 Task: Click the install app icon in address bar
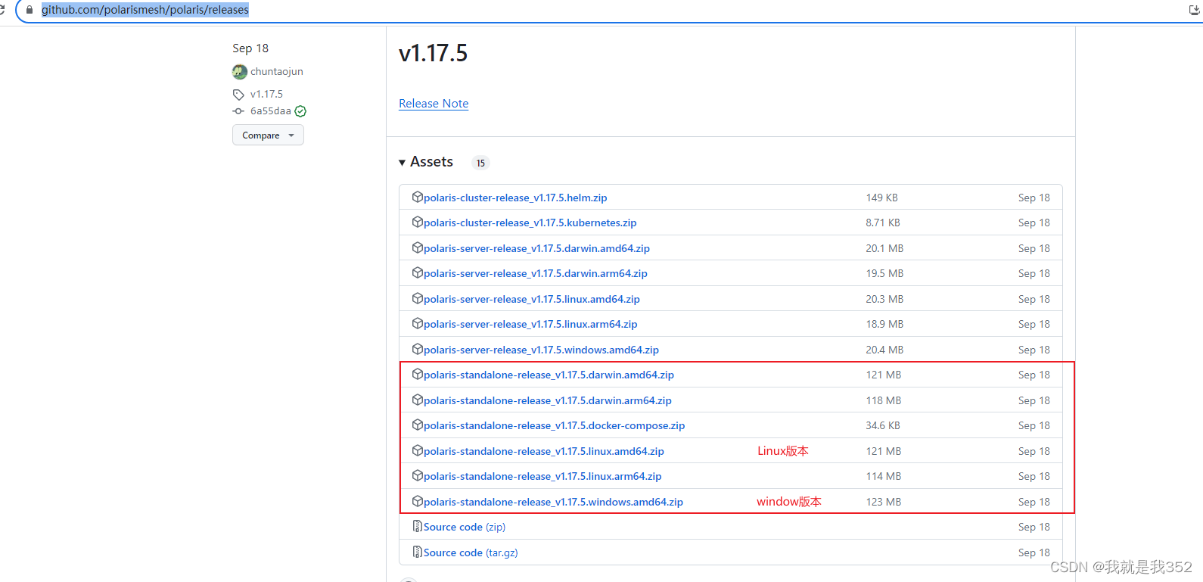(x=1194, y=10)
